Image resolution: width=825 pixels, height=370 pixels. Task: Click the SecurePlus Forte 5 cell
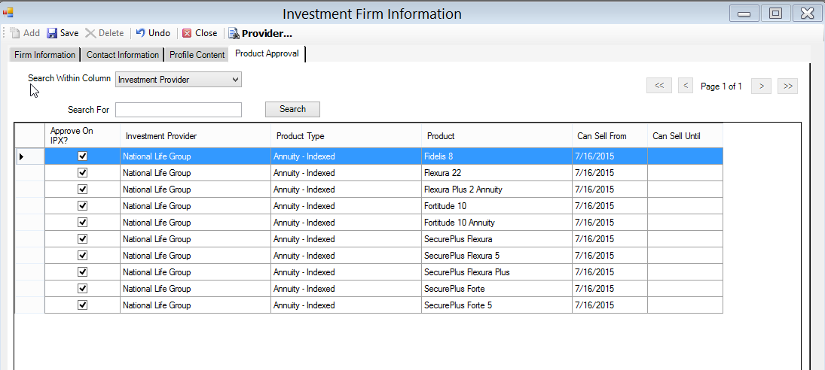coord(497,305)
